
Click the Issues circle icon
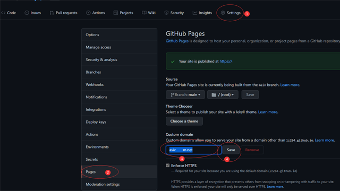tap(27, 13)
